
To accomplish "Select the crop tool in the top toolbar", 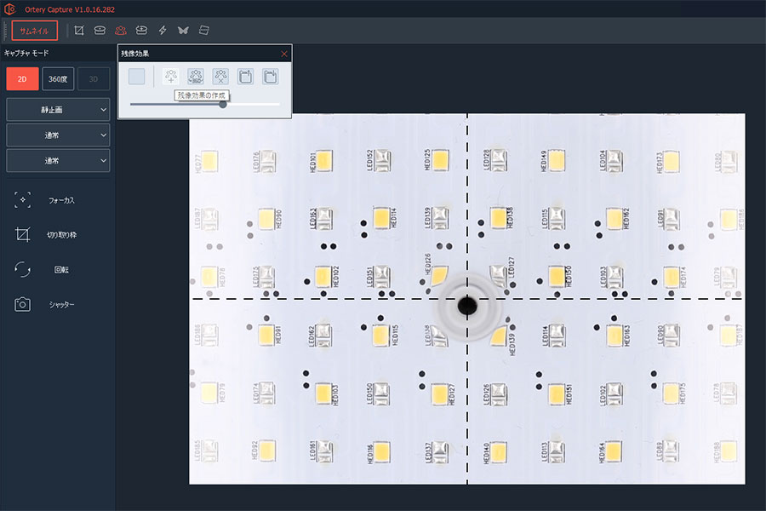I will (x=79, y=31).
